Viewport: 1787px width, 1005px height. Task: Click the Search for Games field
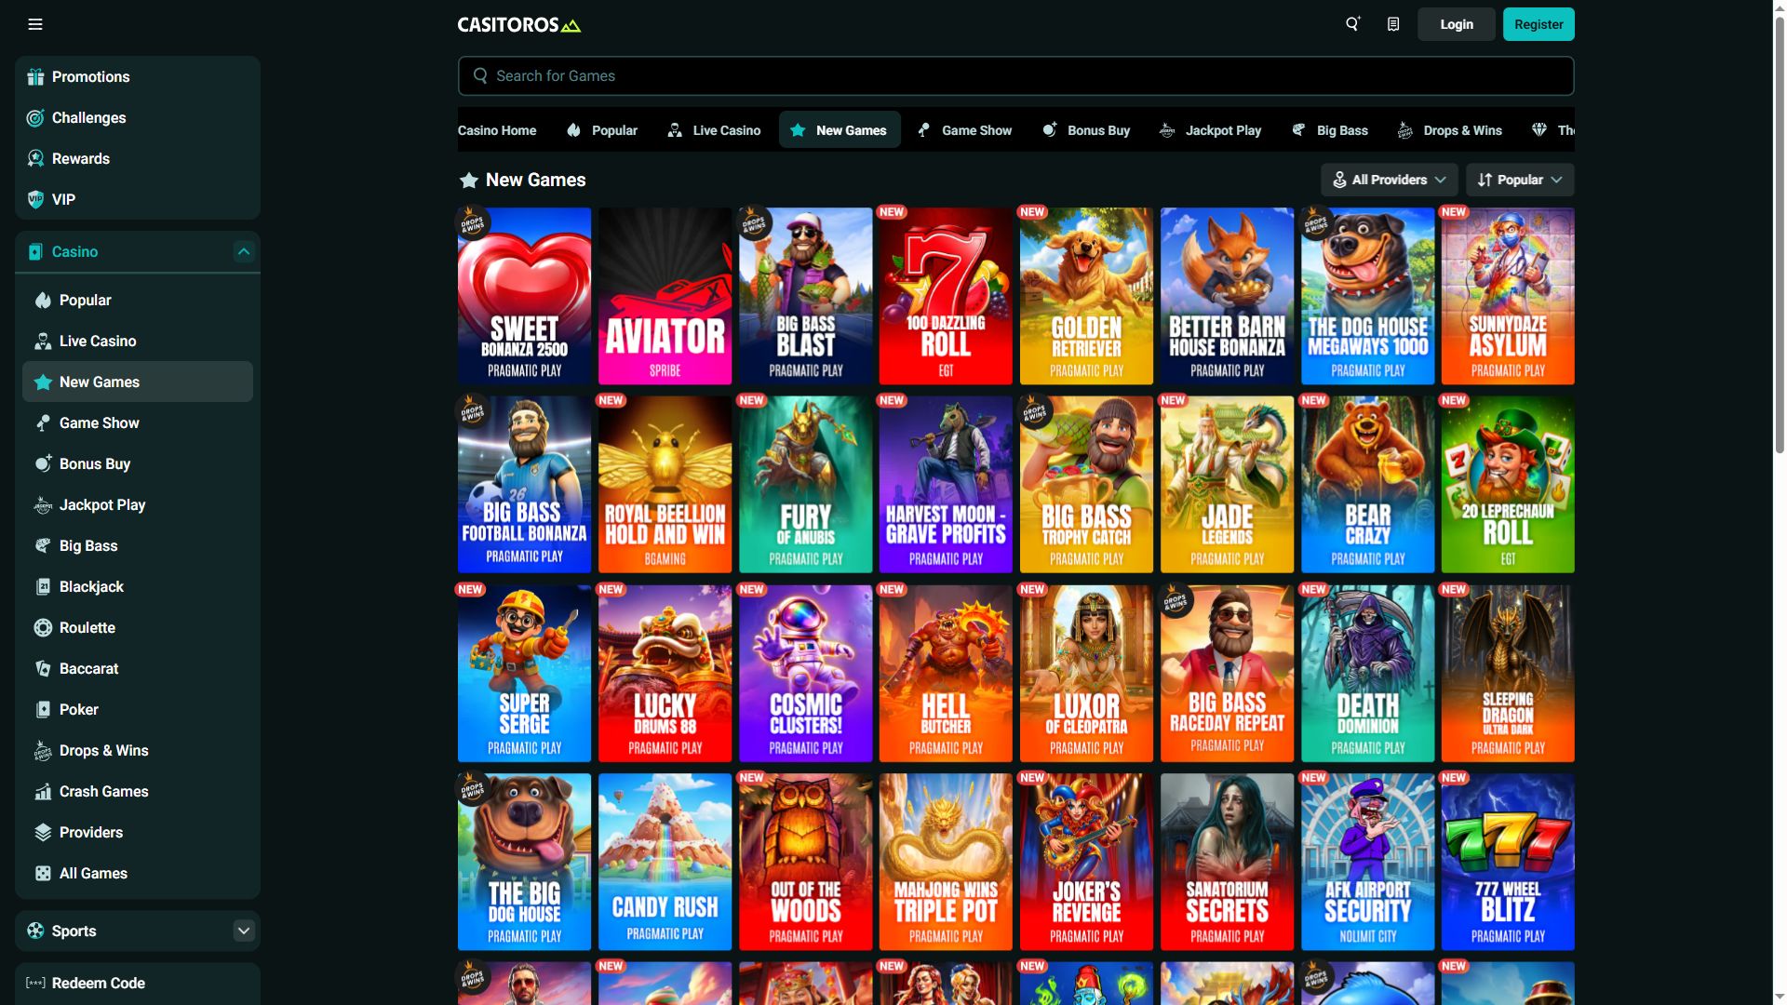pos(1015,75)
